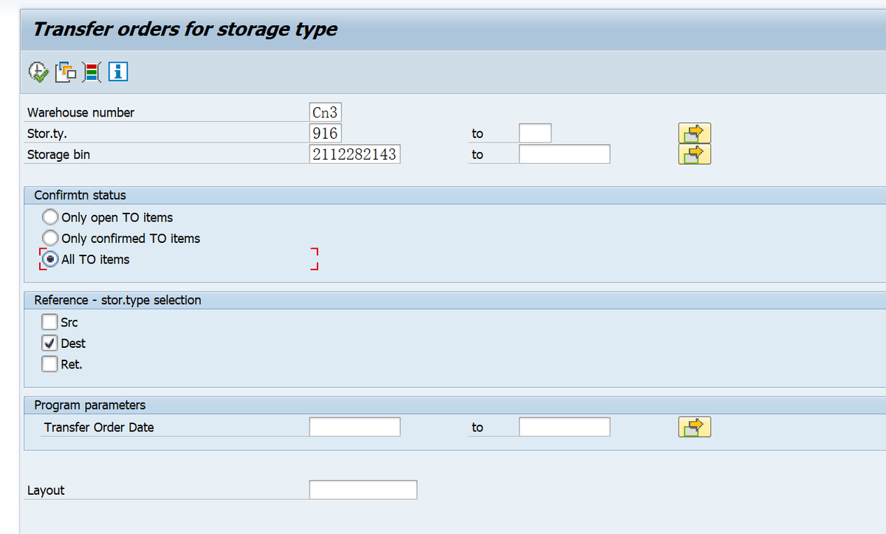Screen dimensions: 886x534
Task: Click the Transfer Order Date from field
Action: [x=354, y=427]
